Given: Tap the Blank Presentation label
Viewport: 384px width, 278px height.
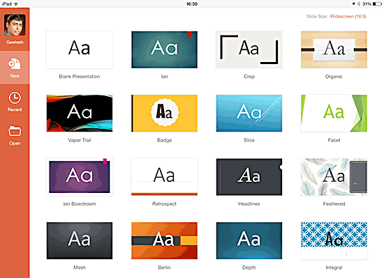Looking at the screenshot, I should [80, 77].
